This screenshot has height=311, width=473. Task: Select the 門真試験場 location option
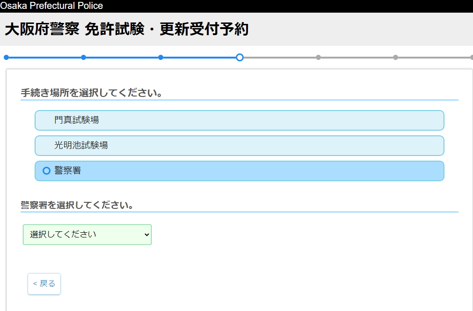point(239,120)
